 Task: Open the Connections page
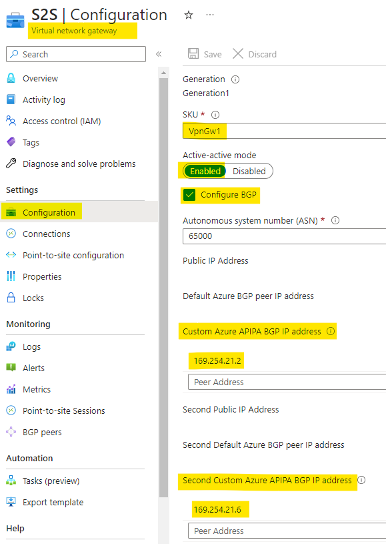point(47,234)
